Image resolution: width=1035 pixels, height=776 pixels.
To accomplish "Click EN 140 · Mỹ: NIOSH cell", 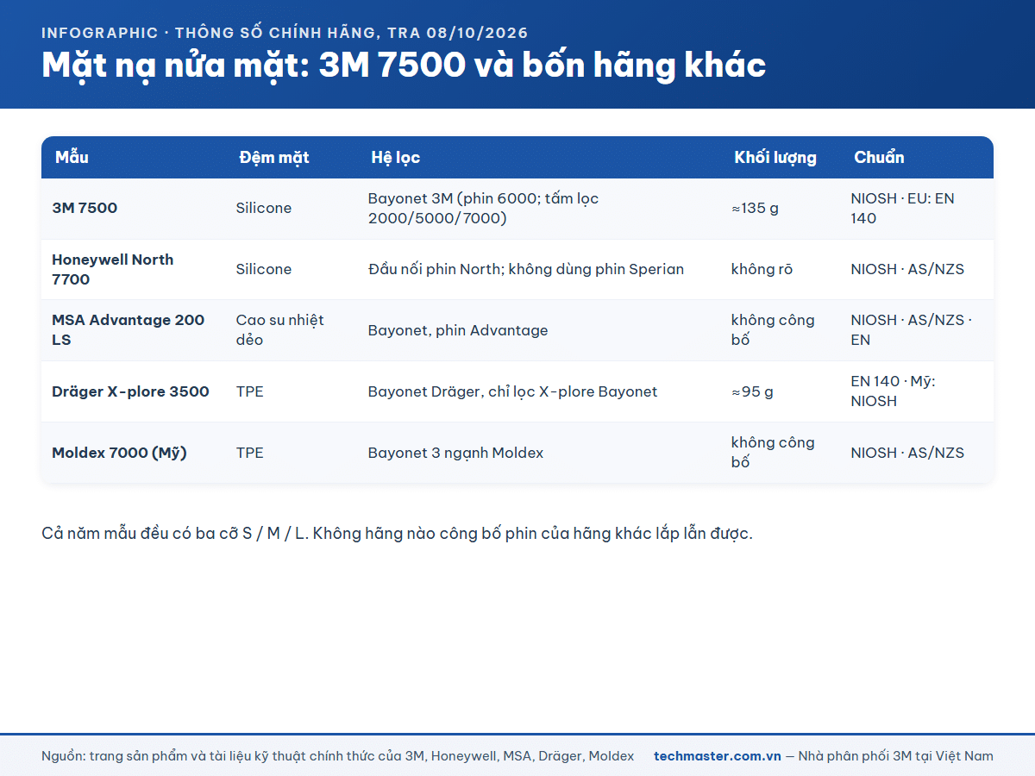I will click(x=894, y=391).
